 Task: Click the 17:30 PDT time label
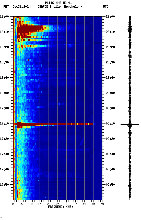(4, 154)
